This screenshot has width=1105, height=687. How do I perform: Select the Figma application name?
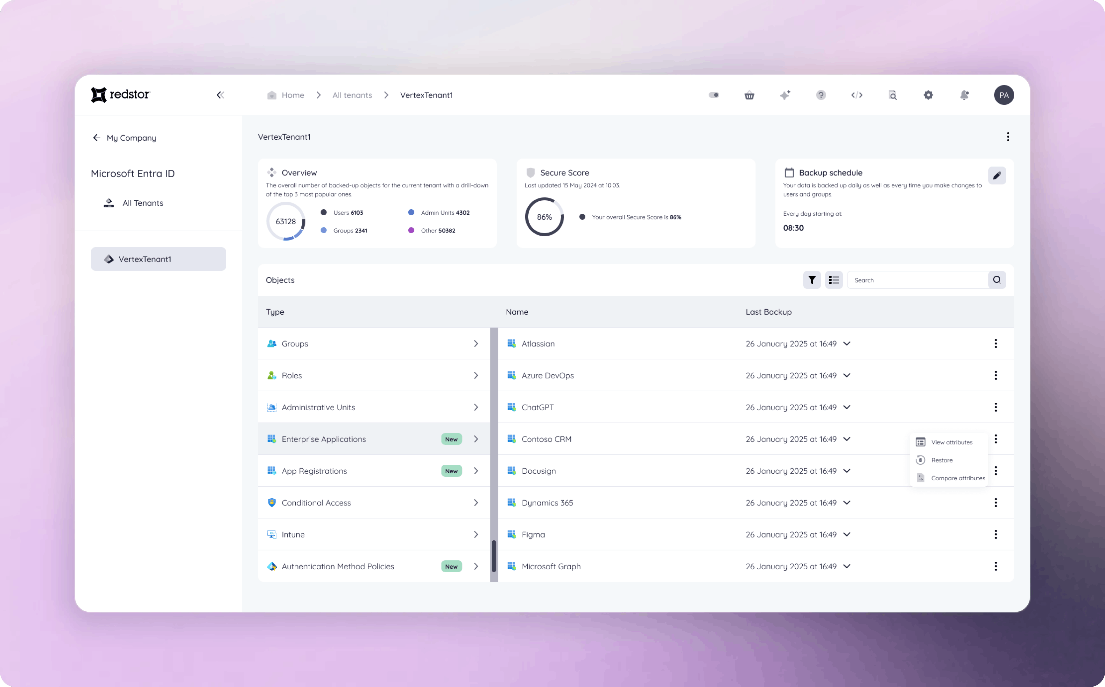[533, 534]
